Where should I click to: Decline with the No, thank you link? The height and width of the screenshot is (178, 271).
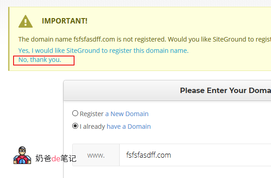pos(40,60)
